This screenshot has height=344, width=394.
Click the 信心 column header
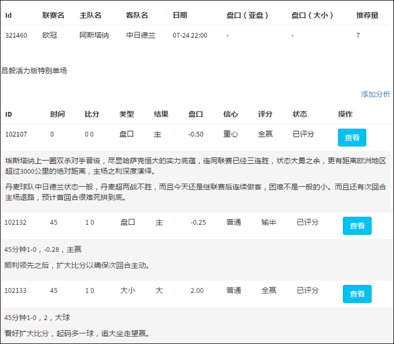[231, 114]
